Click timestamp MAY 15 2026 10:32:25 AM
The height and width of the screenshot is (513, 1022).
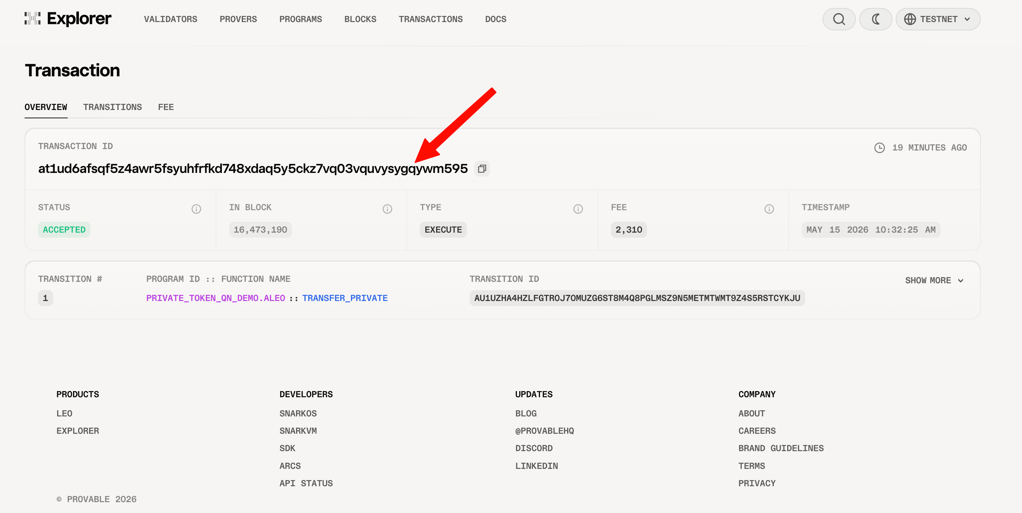(x=871, y=230)
